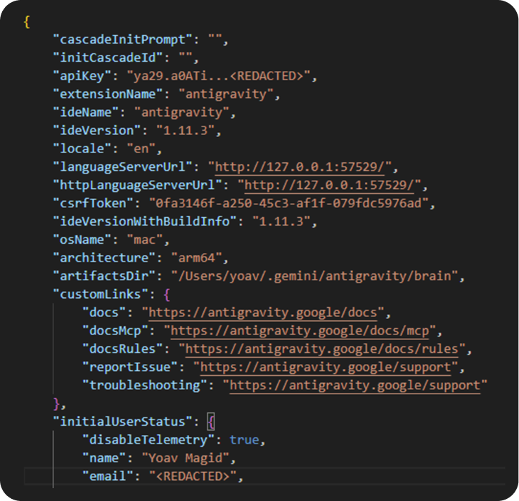
Task: Click the "osName" key
Action: 82,240
